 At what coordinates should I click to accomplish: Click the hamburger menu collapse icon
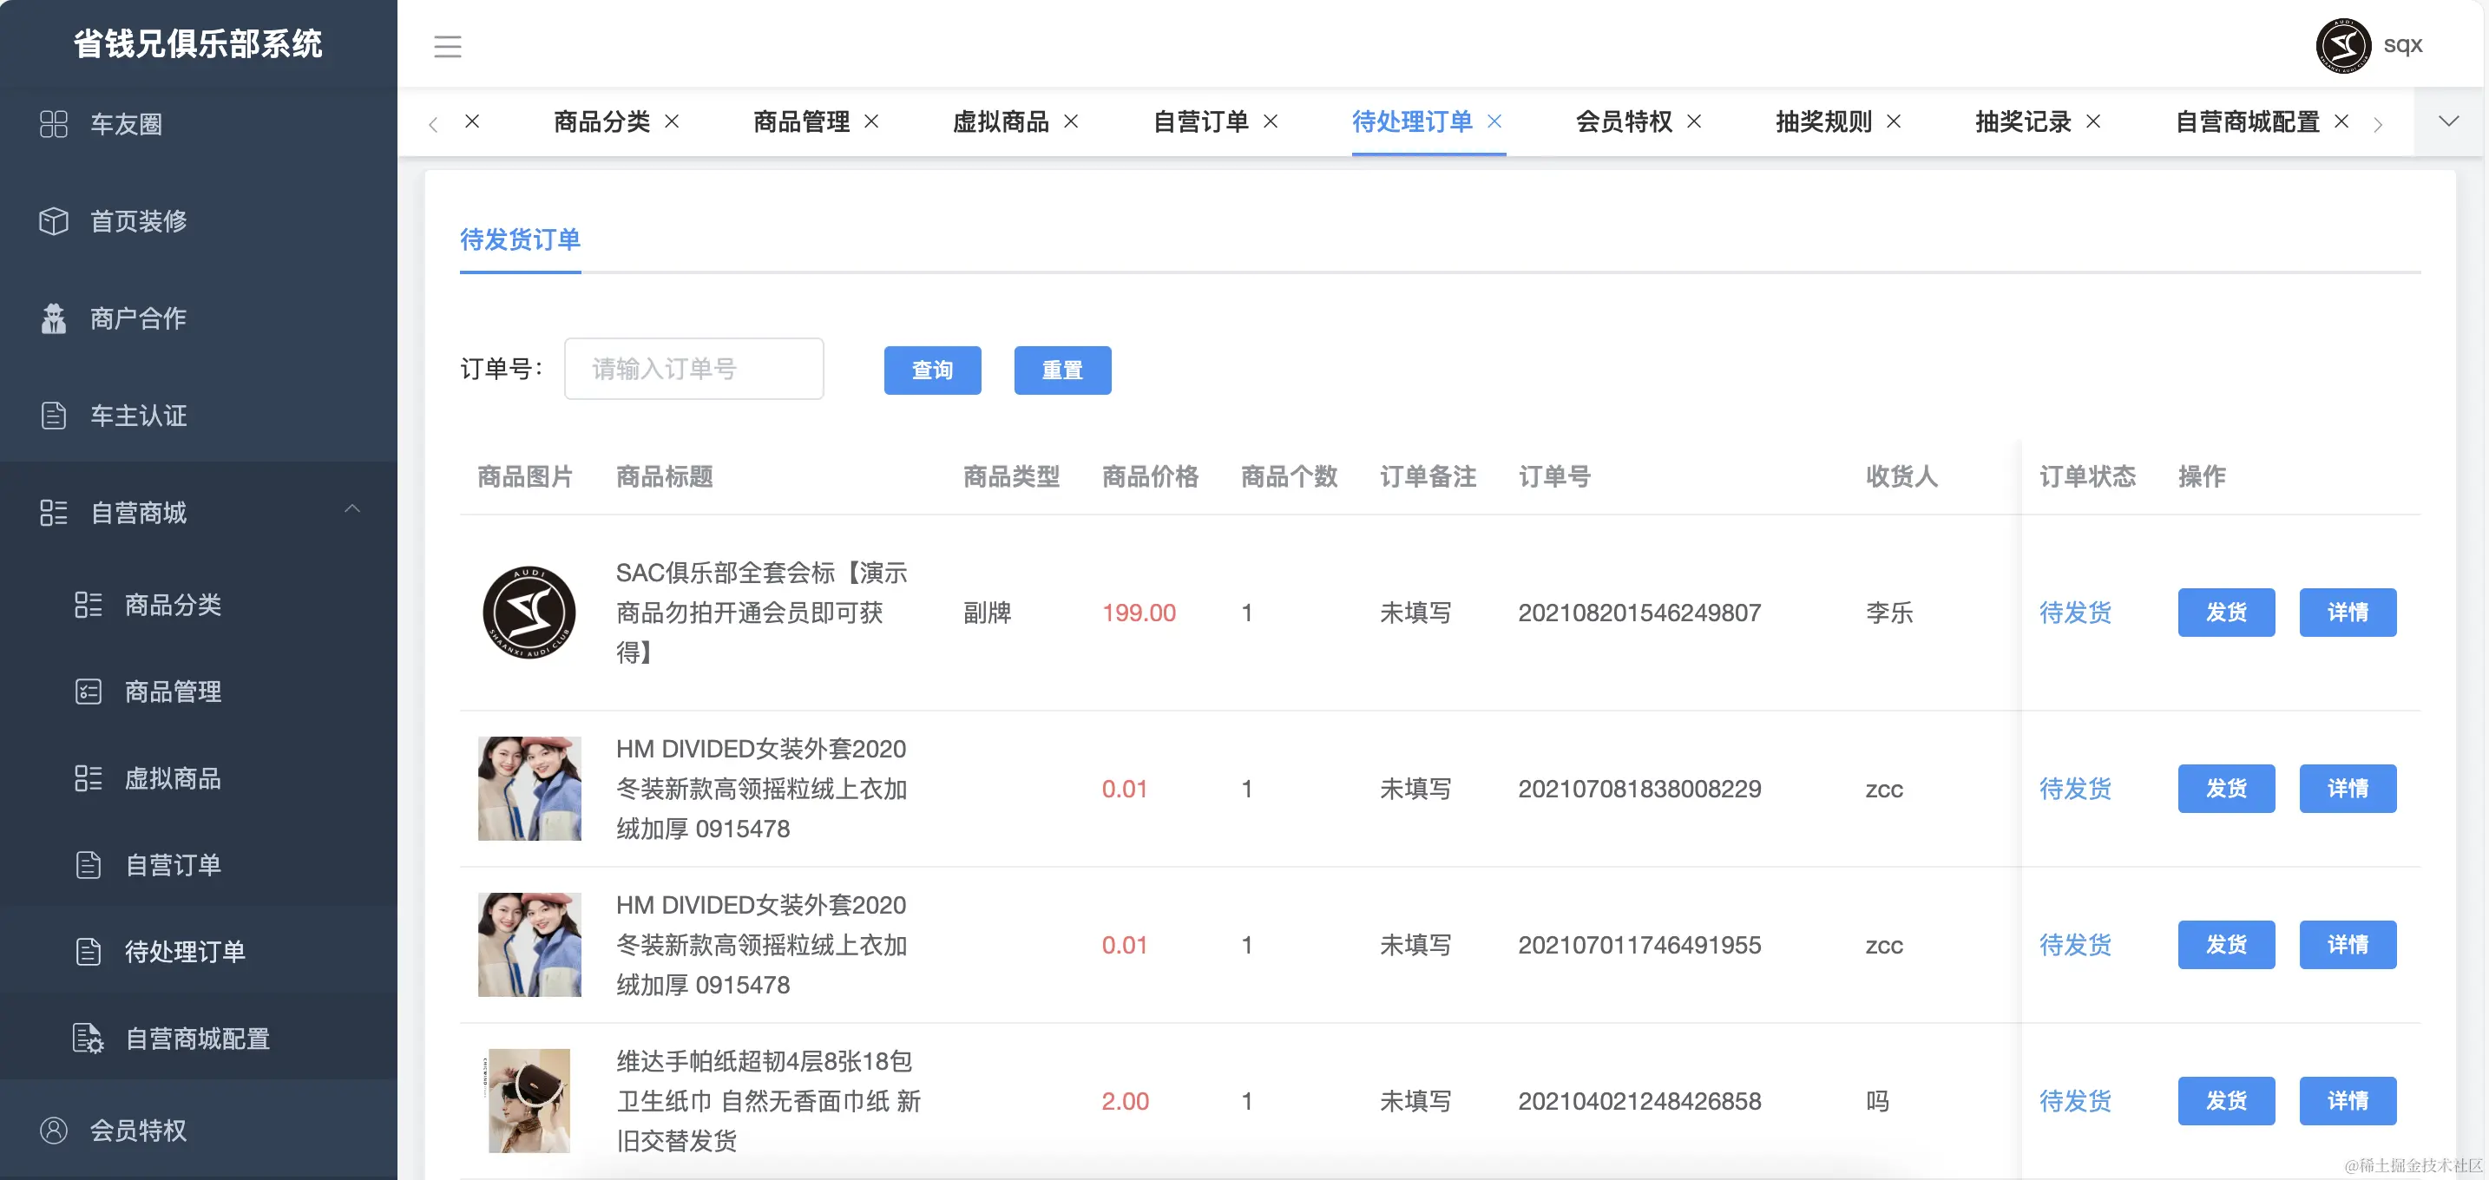pos(447,46)
